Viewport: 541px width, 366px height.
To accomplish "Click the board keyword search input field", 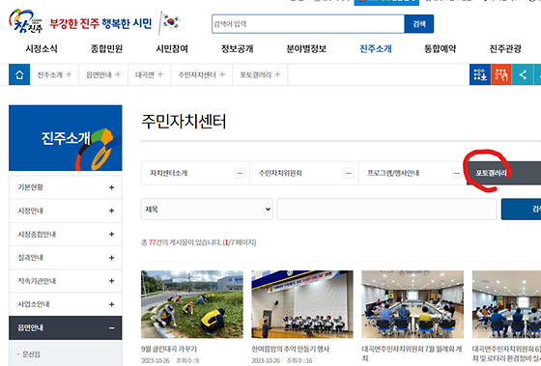I will click(386, 209).
